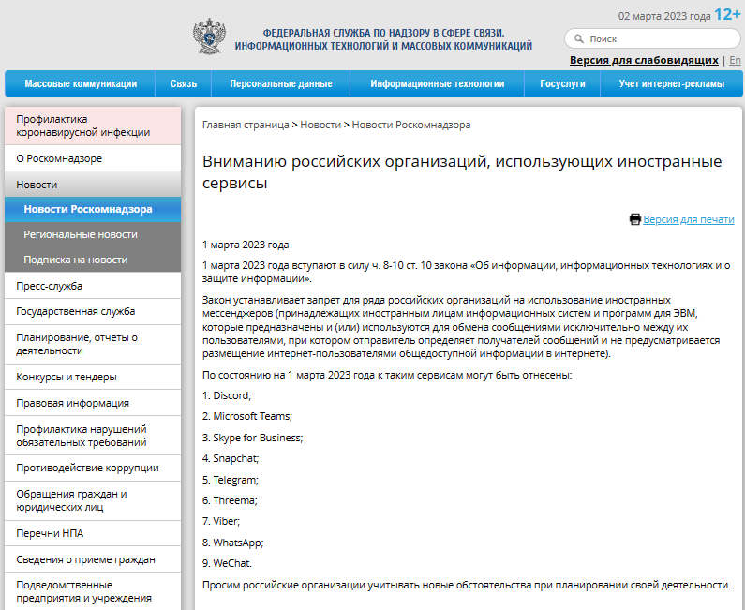Viewport: 745px width, 610px height.
Task: Click list entry 8. WhatsApp
Action: point(232,543)
